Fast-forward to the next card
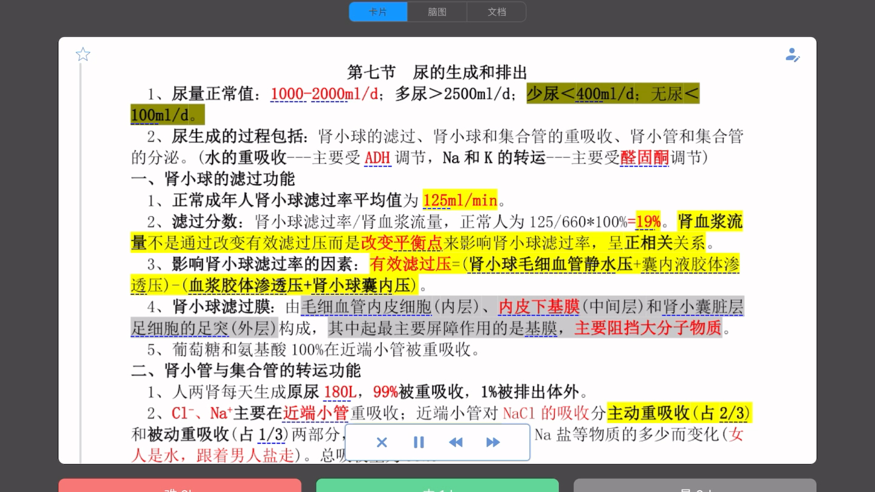The height and width of the screenshot is (492, 875). [x=493, y=442]
